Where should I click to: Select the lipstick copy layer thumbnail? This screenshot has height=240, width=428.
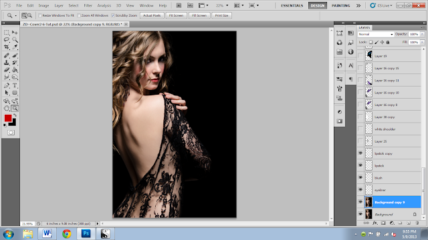pos(368,153)
